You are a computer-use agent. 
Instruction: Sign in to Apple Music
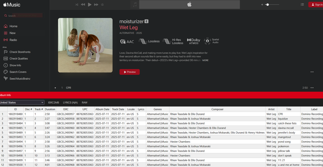click(316, 5)
